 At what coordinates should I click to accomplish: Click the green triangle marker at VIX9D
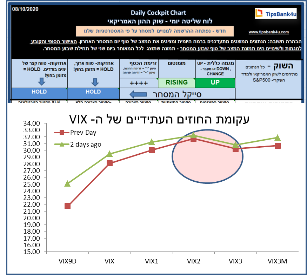tap(68, 183)
